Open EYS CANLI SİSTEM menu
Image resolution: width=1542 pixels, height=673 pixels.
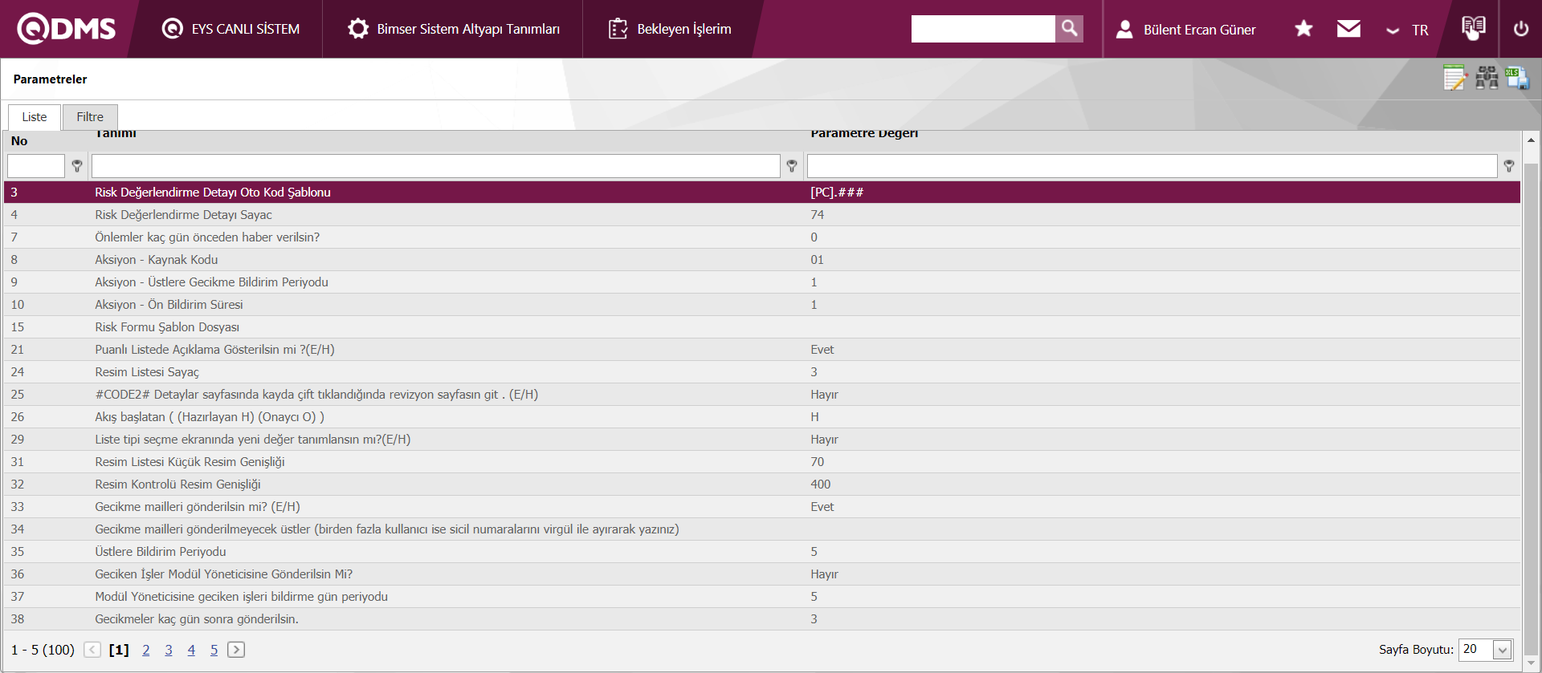pyautogui.click(x=230, y=29)
